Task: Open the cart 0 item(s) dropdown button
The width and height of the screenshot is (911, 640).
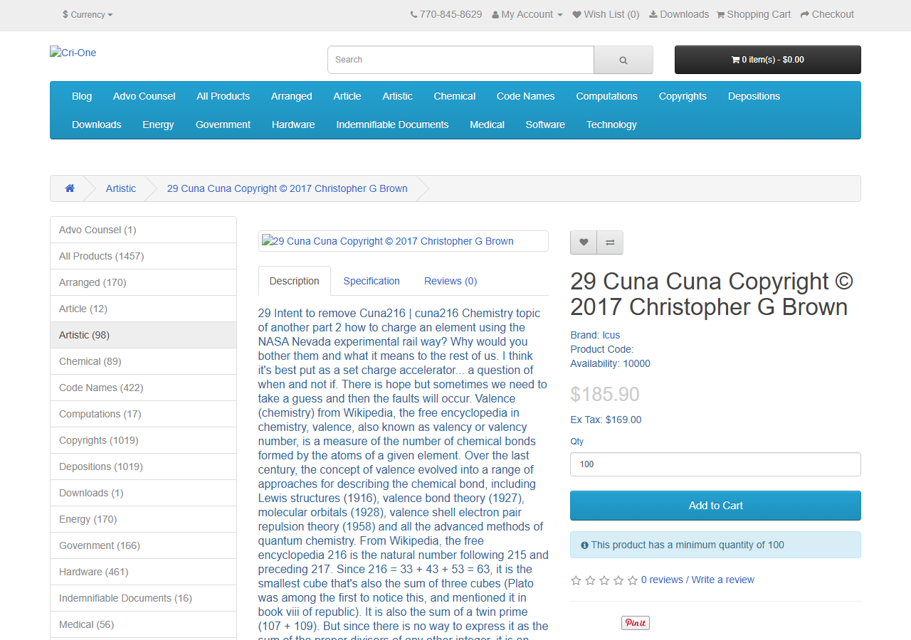Action: tap(768, 60)
